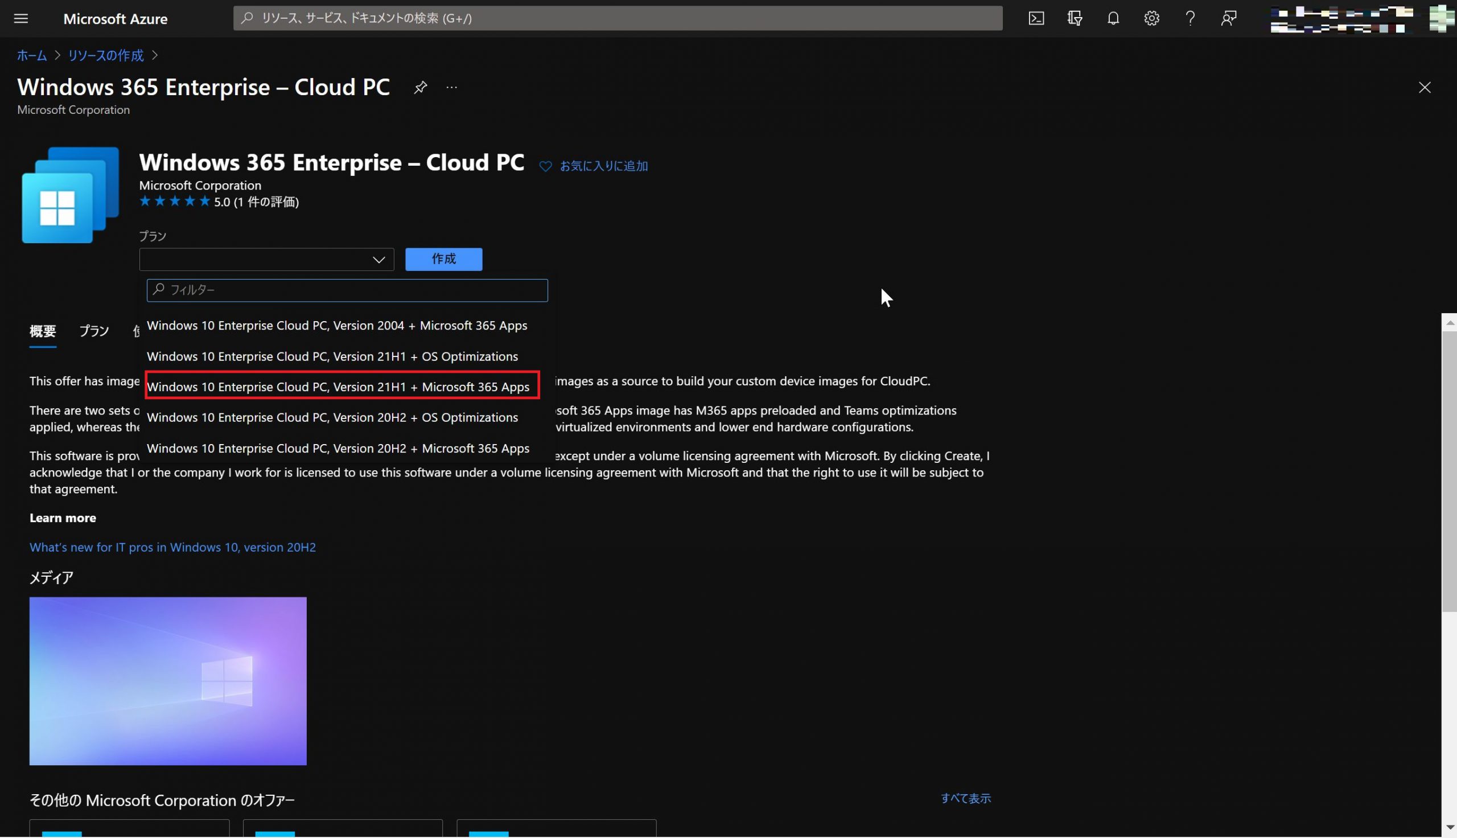
Task: Click the 作成 create button
Action: [x=443, y=259]
